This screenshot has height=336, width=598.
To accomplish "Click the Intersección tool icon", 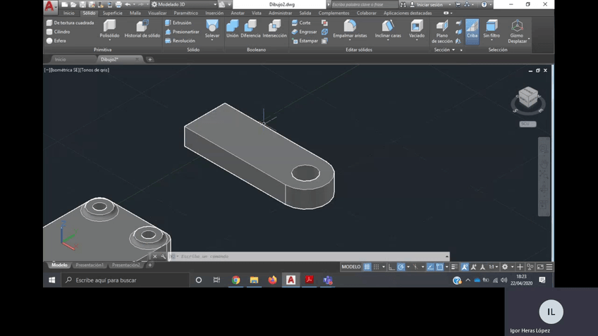I will tap(274, 28).
